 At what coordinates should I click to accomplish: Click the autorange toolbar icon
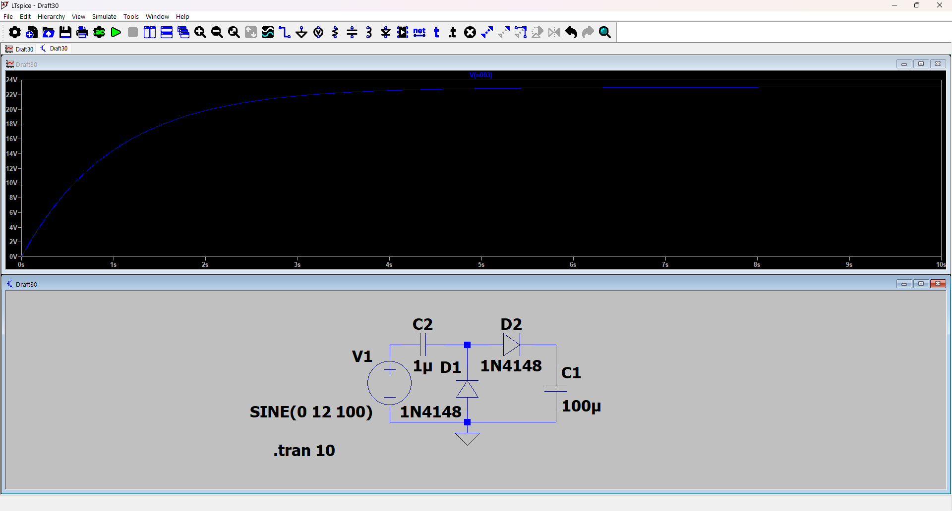click(x=251, y=33)
